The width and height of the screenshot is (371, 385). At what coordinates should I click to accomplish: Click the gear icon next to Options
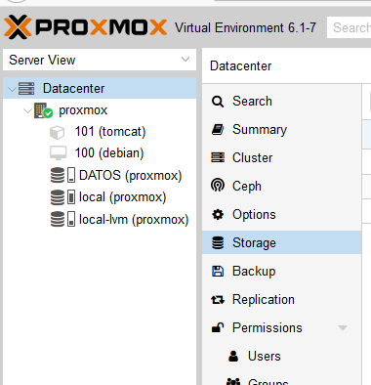pyautogui.click(x=218, y=214)
